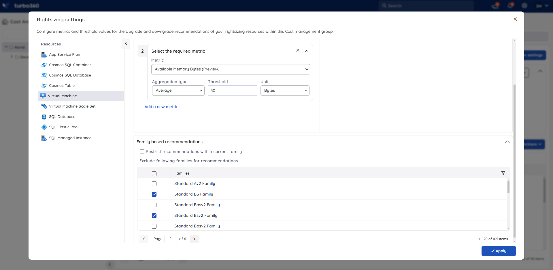Screen dimensions: 553x270
Task: Check the select-all Families header checkbox
Action: click(x=154, y=174)
